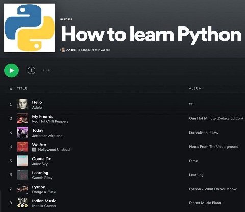Open the three-dot more options menu

[46, 70]
